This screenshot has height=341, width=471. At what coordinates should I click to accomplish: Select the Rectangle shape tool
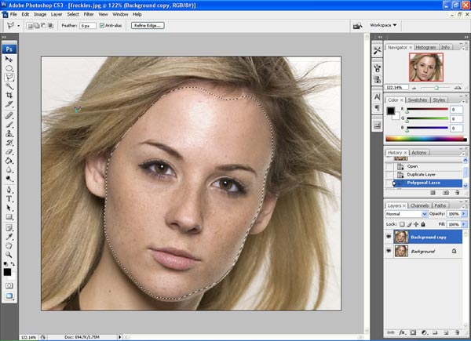pyautogui.click(x=9, y=216)
